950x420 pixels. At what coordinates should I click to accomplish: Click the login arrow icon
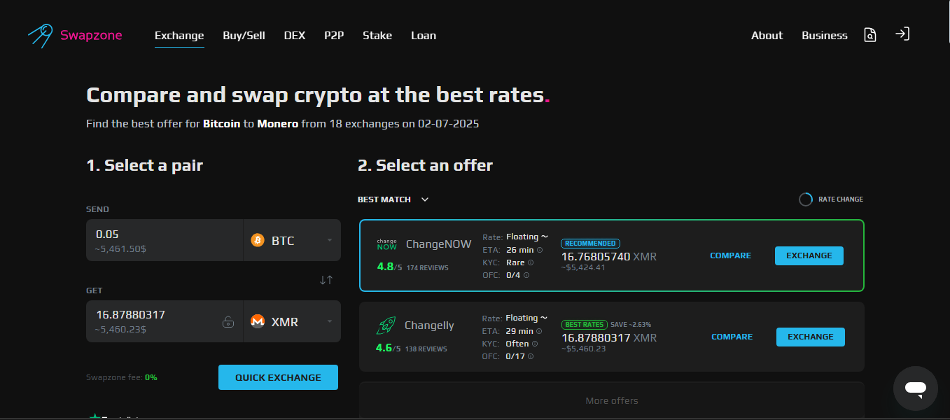pos(902,34)
